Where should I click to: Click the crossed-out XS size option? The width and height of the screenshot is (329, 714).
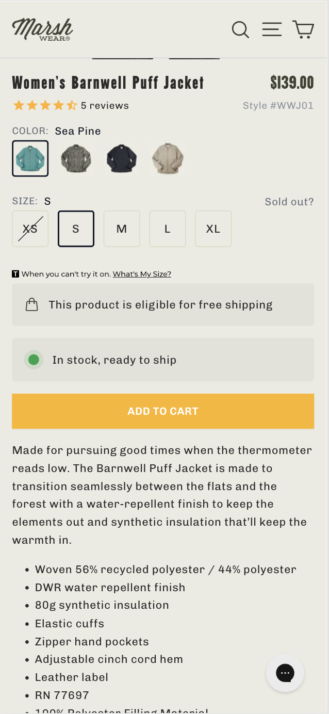30,229
